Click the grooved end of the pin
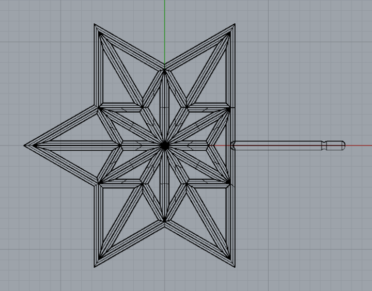Image resolution: width=372 pixels, height=291 pixels. pyautogui.click(x=333, y=145)
